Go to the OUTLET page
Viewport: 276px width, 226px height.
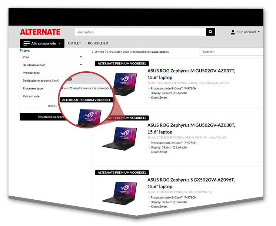(74, 43)
